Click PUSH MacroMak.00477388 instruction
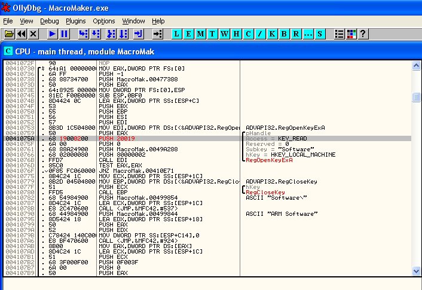The width and height of the screenshot is (422, 290). pyautogui.click(x=138, y=79)
